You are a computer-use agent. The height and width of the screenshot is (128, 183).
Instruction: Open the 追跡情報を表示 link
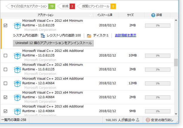pyautogui.click(x=126, y=35)
